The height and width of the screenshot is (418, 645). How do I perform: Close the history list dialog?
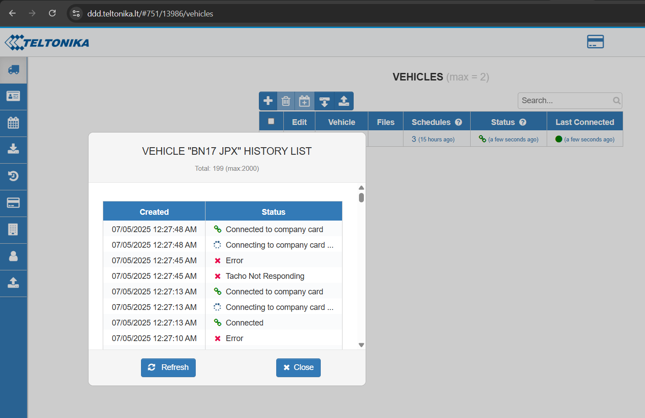pyautogui.click(x=298, y=368)
